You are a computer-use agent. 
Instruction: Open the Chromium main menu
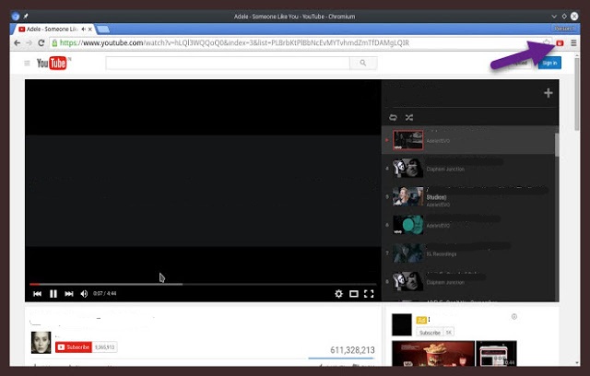coord(573,42)
